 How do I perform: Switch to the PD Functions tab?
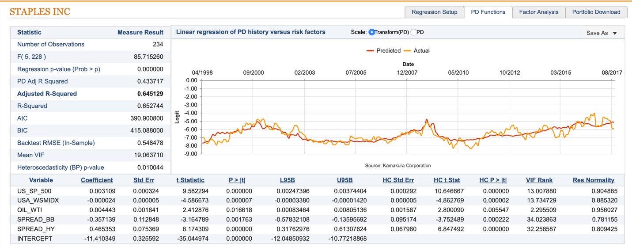point(488,12)
